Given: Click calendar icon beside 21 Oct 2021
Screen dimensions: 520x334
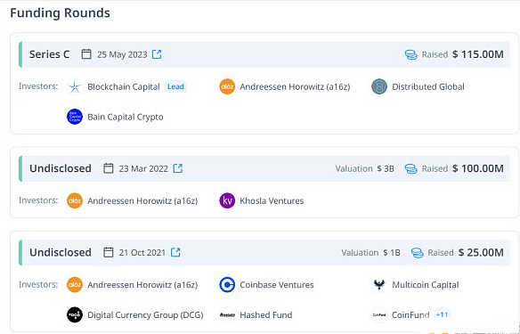Looking at the screenshot, I should click(x=108, y=252).
